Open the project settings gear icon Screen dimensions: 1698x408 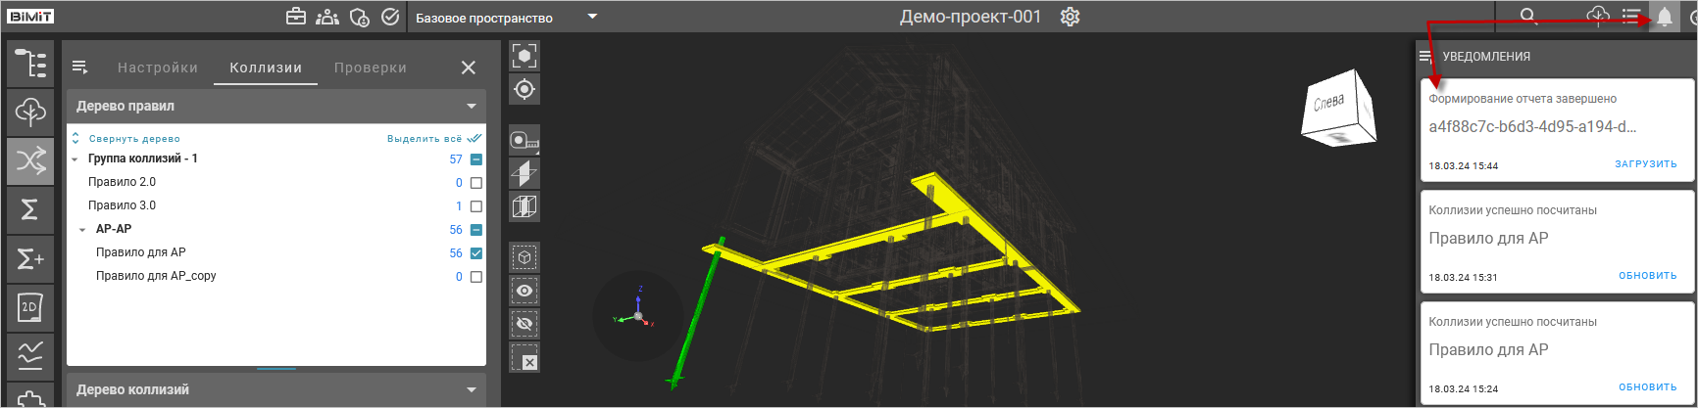(x=1070, y=17)
